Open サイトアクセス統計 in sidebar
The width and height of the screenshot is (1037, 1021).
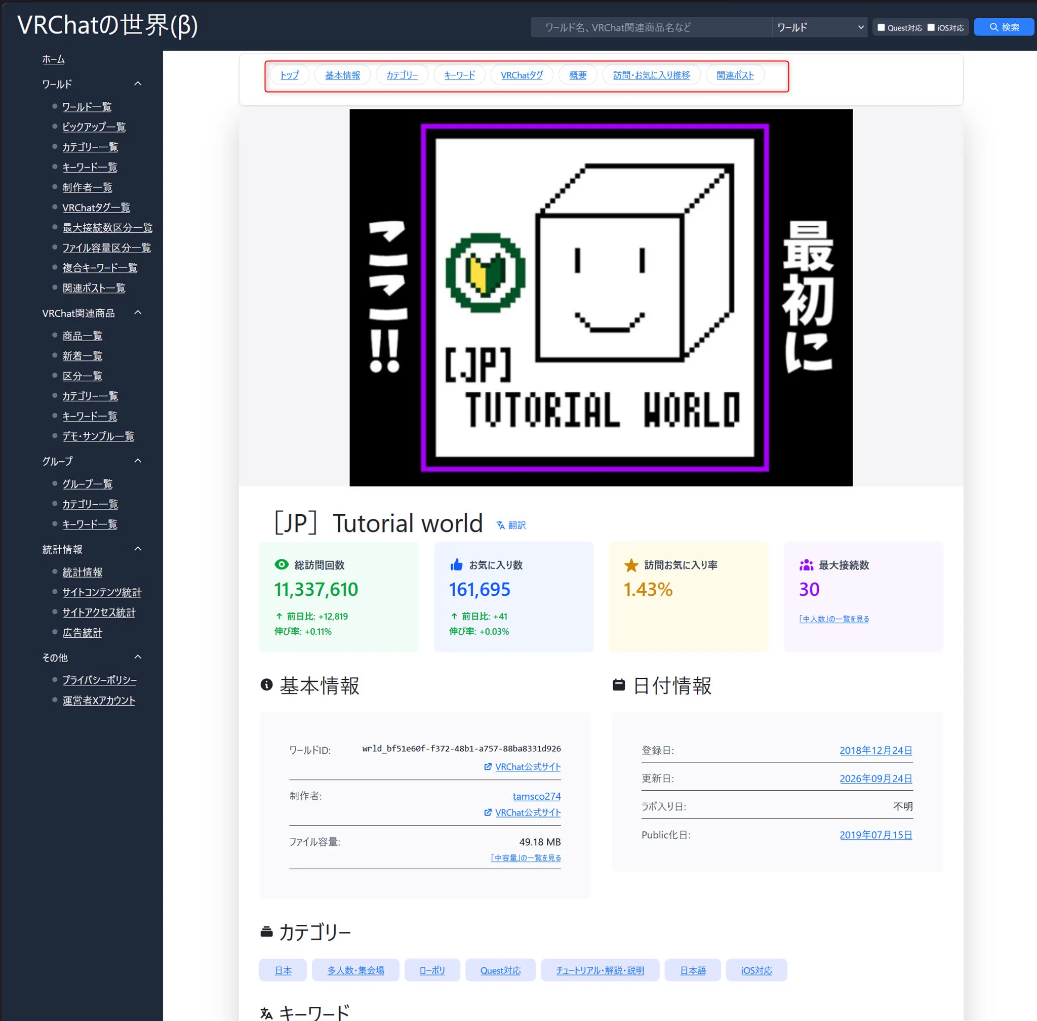99,612
